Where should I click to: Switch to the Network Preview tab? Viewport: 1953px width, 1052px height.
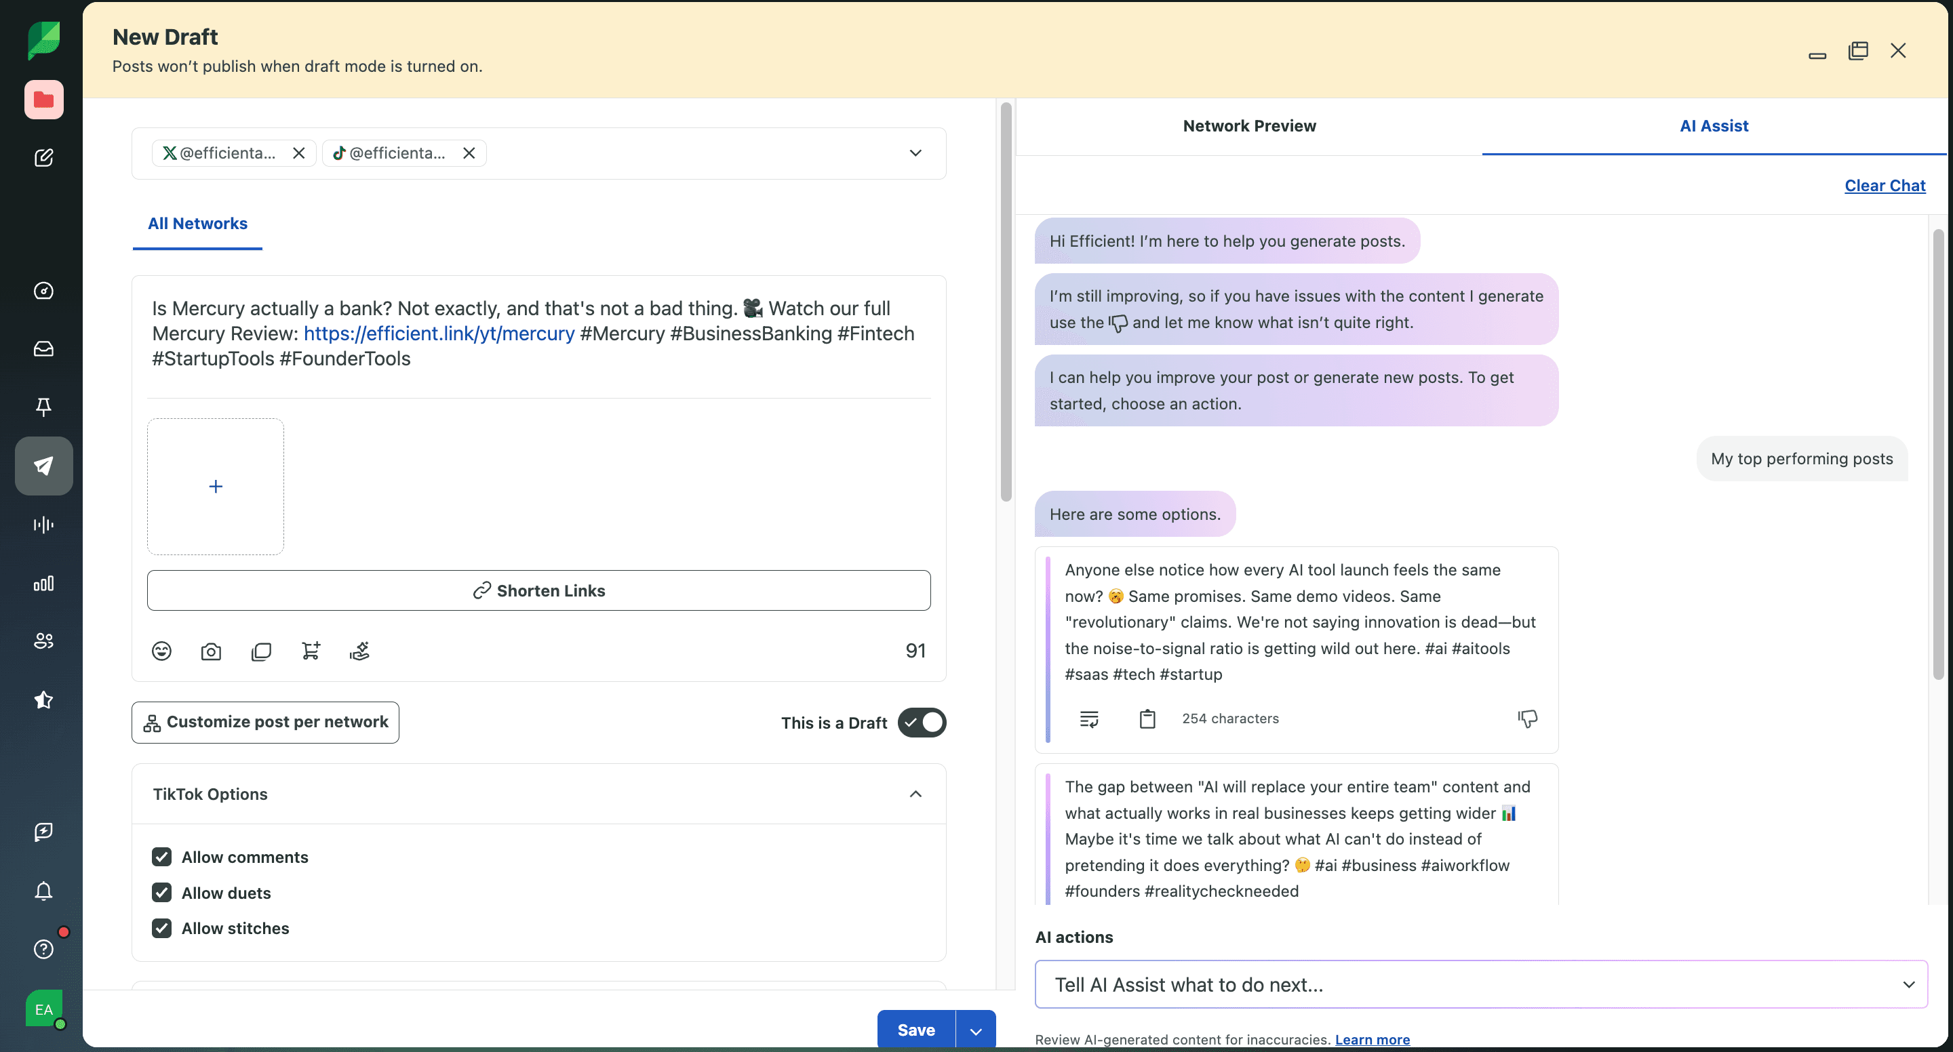[x=1249, y=127]
